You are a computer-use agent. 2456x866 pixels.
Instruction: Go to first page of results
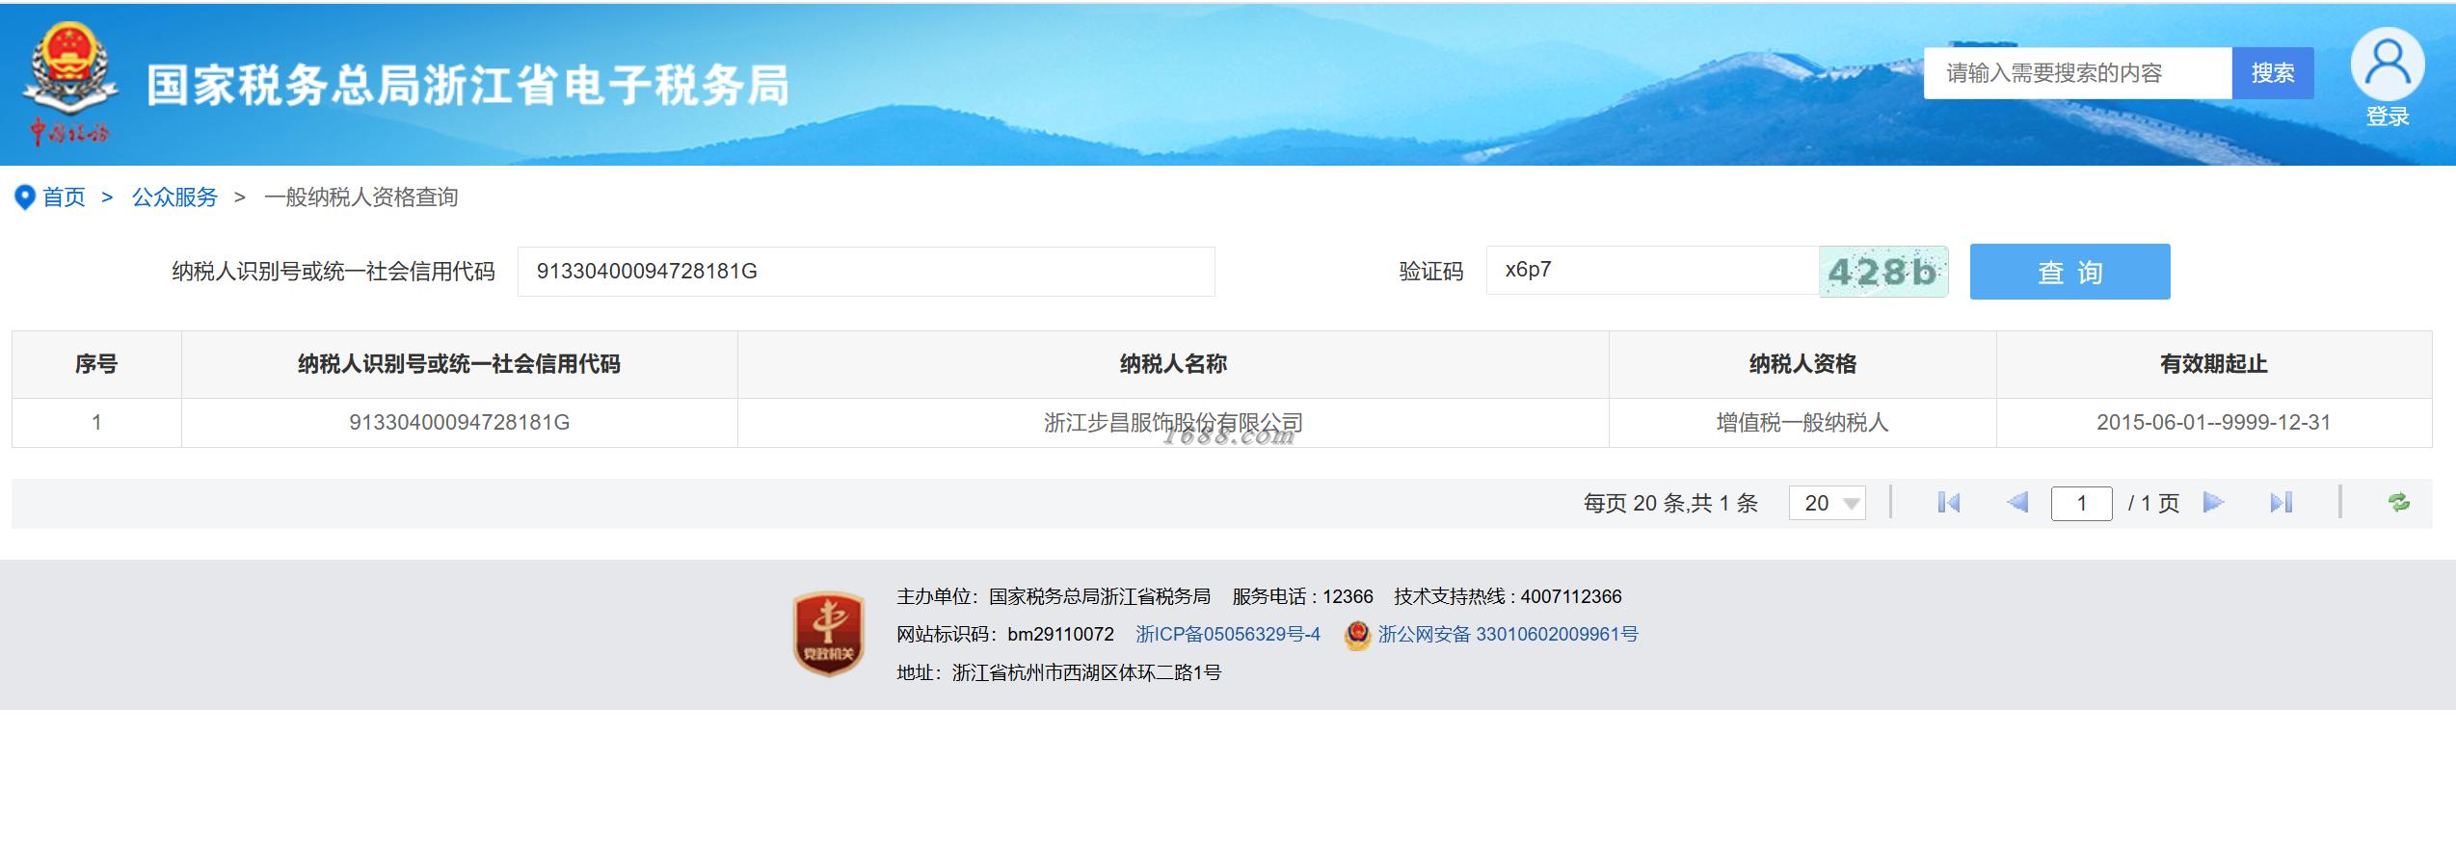[x=1948, y=503]
